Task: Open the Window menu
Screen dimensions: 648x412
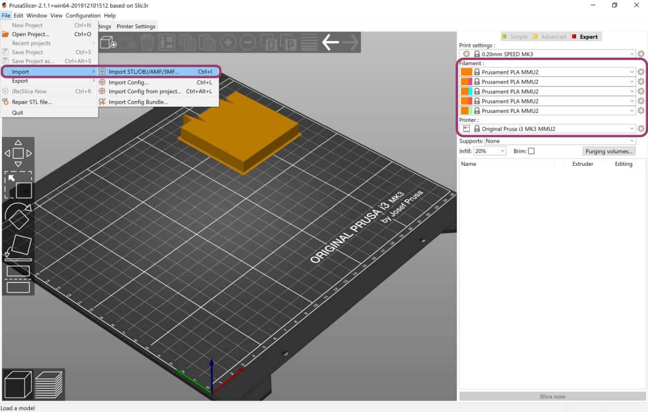Action: click(x=36, y=16)
